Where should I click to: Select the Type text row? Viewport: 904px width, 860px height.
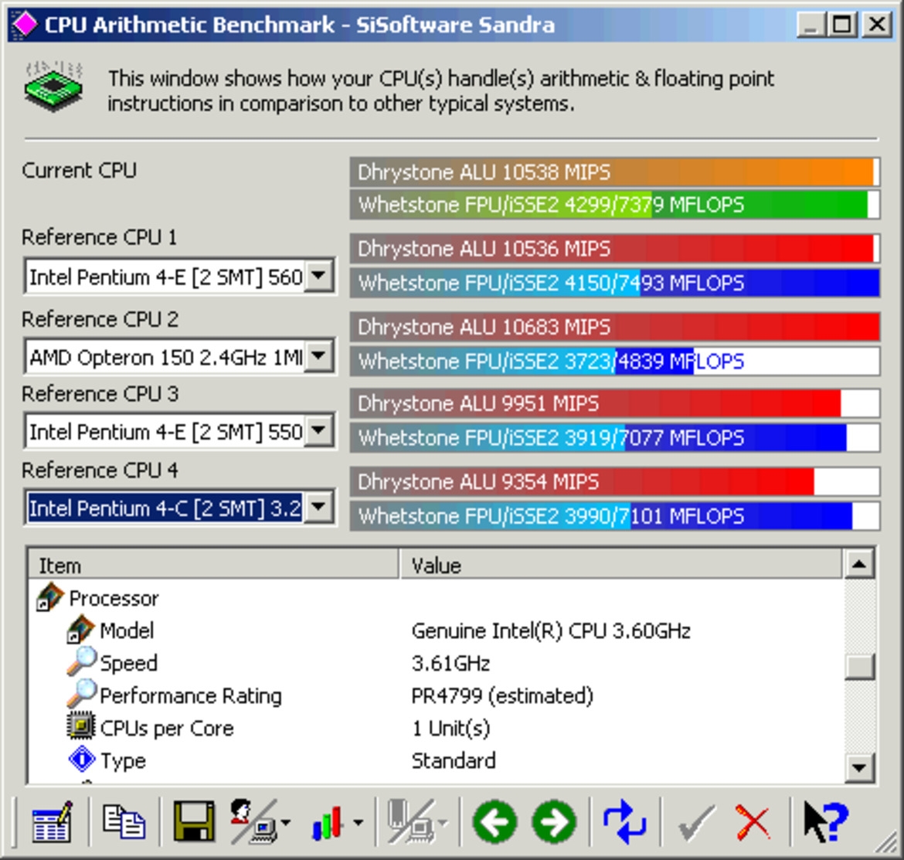pyautogui.click(x=123, y=761)
